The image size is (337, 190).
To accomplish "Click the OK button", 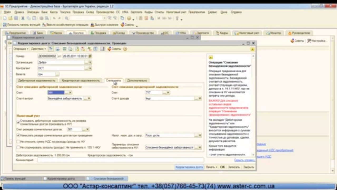I will (222, 167).
